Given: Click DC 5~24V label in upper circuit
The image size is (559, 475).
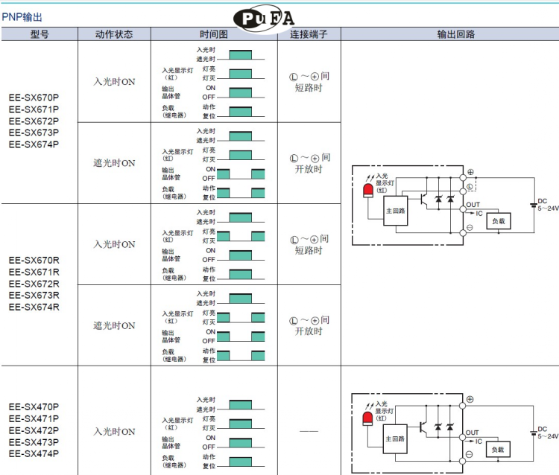Looking at the screenshot, I should 548,205.
